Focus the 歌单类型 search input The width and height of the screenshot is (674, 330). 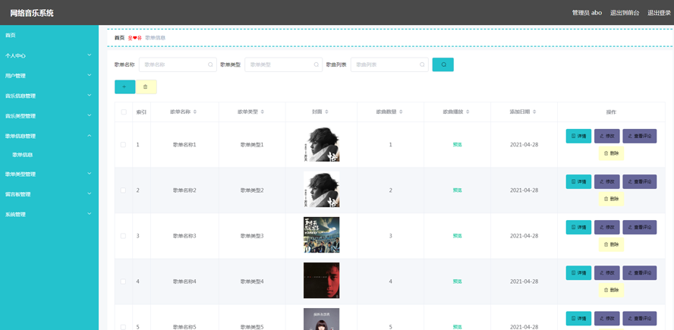tap(283, 64)
